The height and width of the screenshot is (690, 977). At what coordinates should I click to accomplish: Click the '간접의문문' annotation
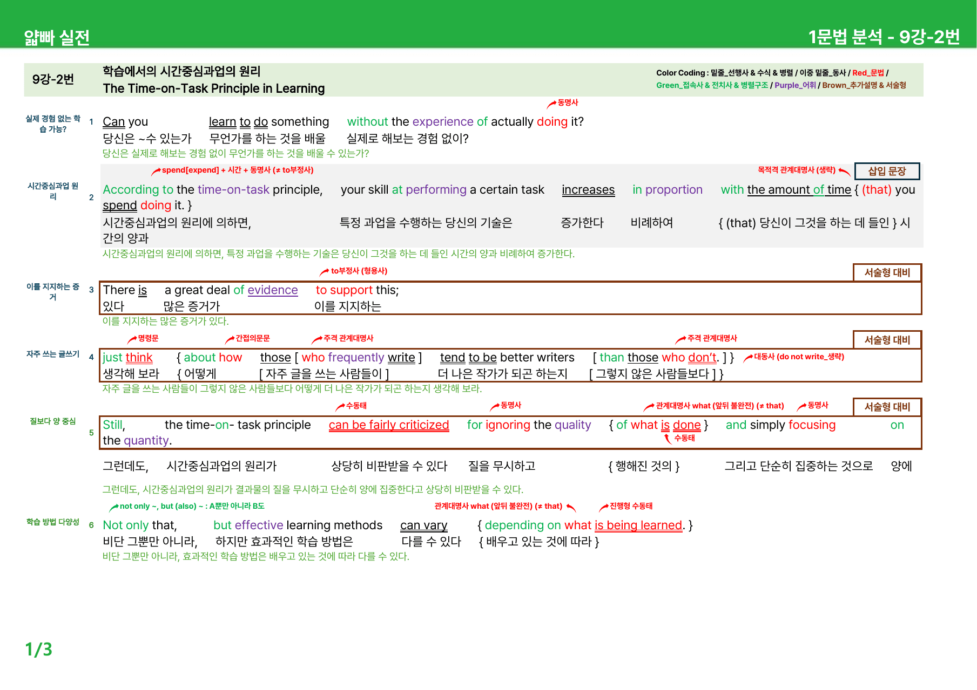[252, 338]
